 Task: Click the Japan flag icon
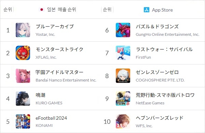(42, 10)
